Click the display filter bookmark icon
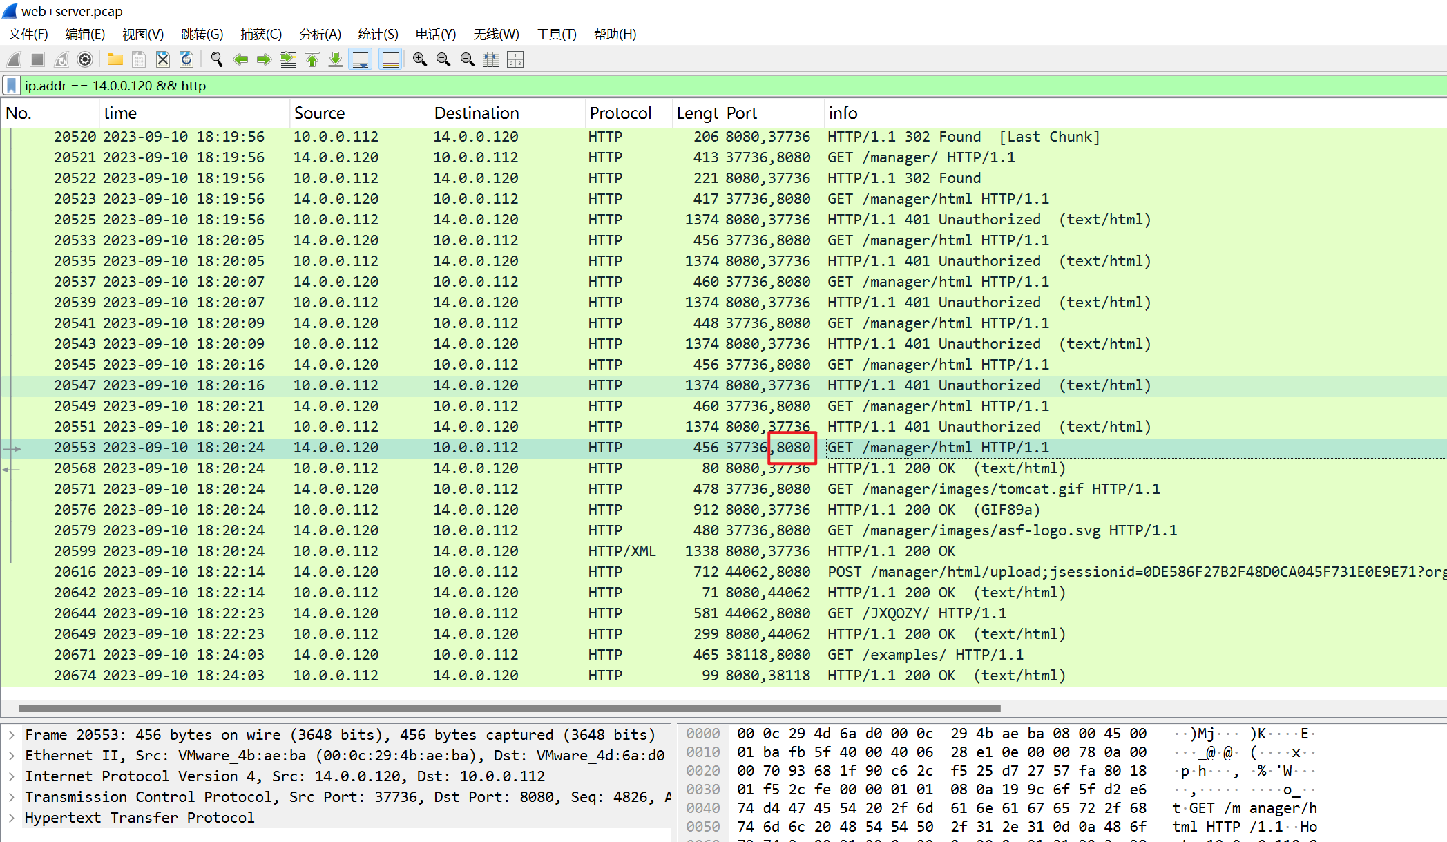The height and width of the screenshot is (842, 1447). coord(11,86)
